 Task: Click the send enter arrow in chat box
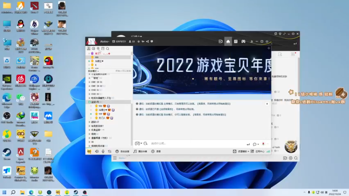tap(248, 144)
